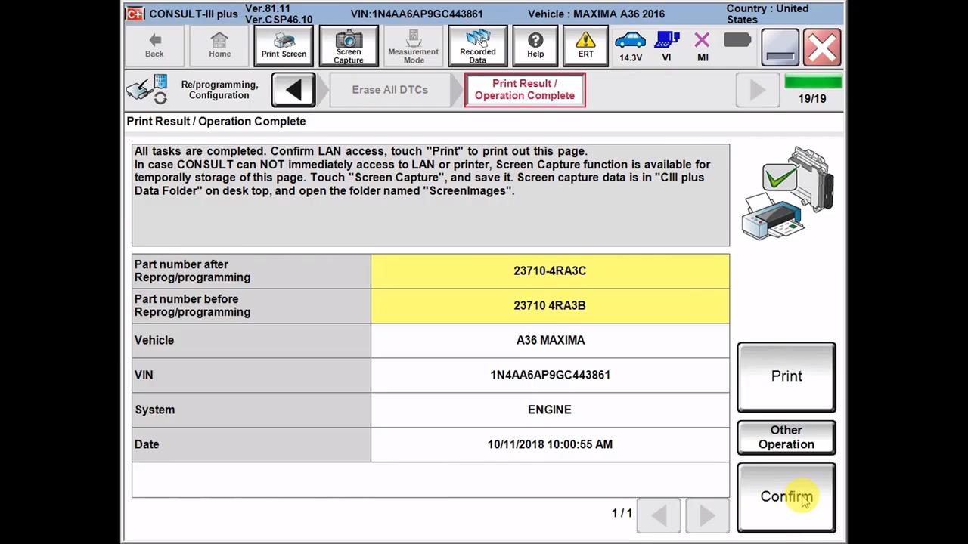Click the date 10/11/2018 10:00:55 AM

(x=550, y=445)
